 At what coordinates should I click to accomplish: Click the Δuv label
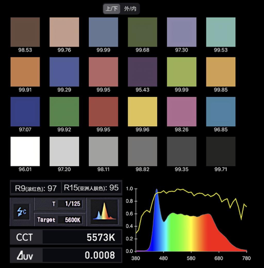(x=25, y=256)
